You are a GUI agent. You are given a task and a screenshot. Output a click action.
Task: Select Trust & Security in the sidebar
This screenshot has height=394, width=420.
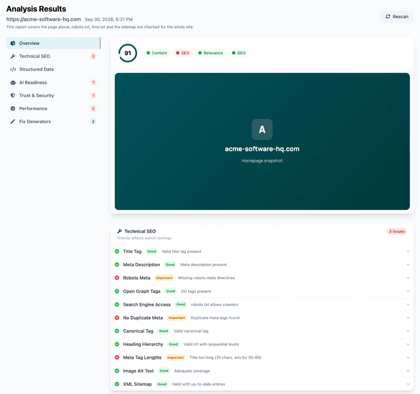[x=53, y=95]
